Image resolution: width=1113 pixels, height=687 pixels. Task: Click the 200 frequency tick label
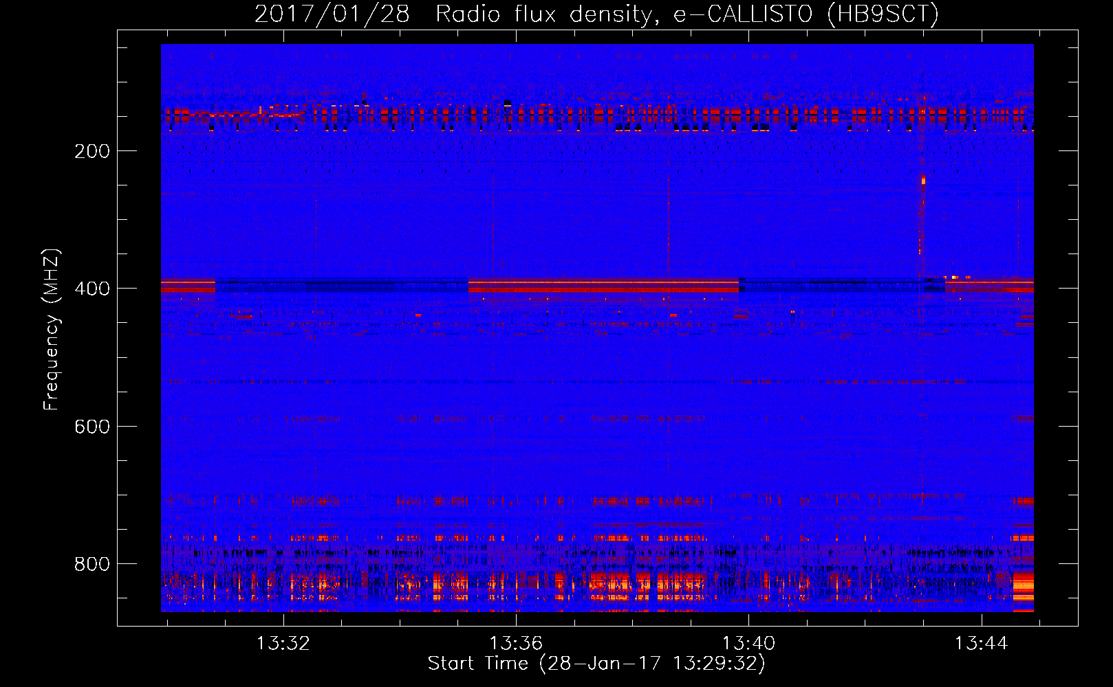(92, 151)
